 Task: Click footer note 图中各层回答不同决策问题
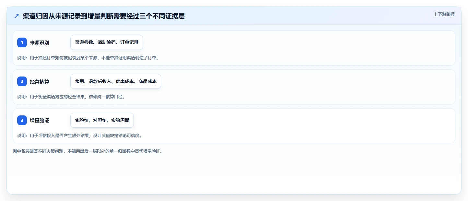pyautogui.click(x=88, y=151)
